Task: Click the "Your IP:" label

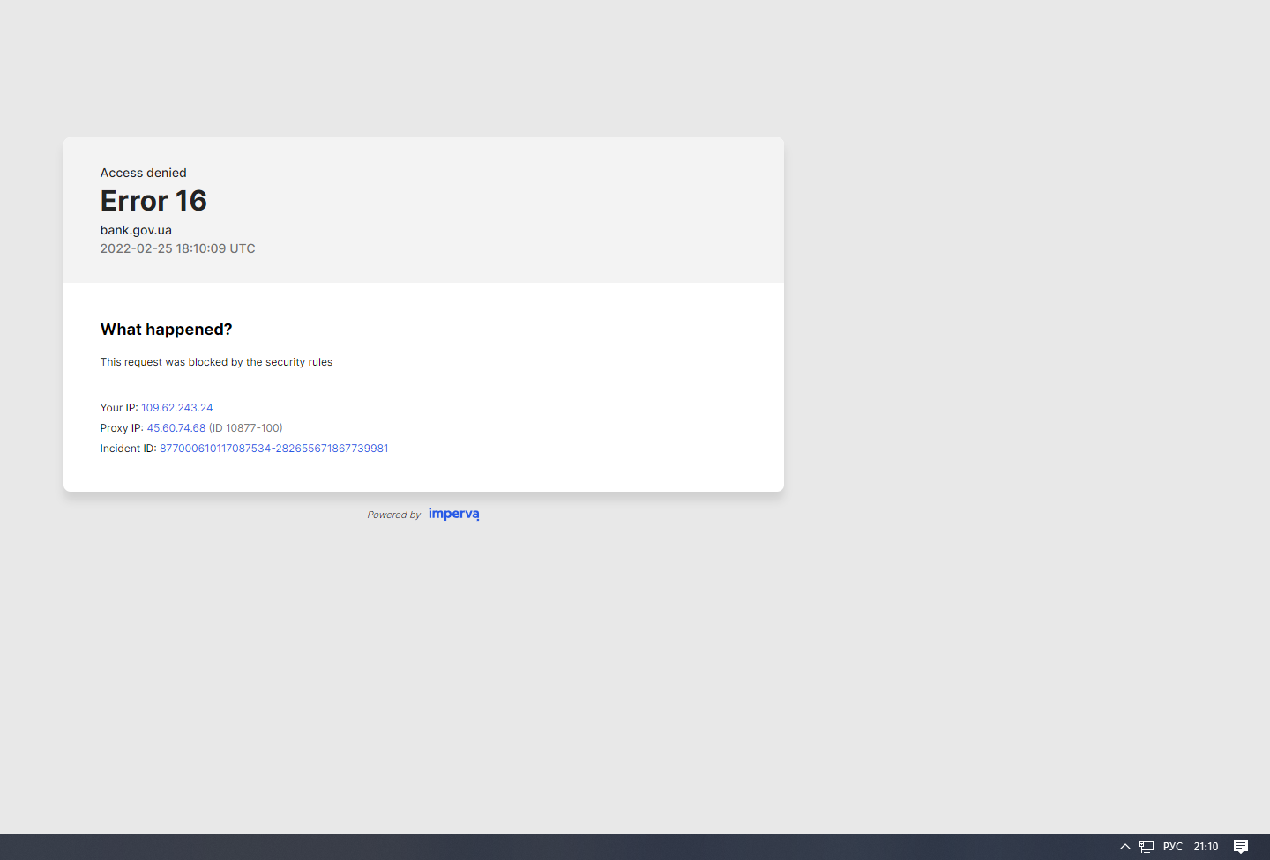Action: click(118, 408)
